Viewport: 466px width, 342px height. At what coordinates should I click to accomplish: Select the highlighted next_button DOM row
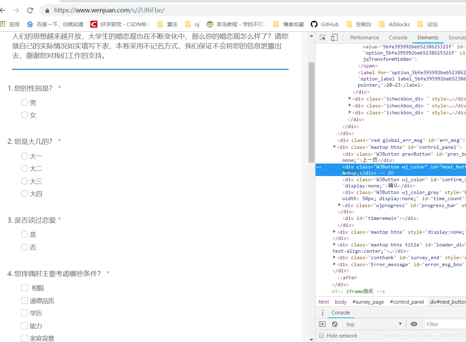[x=391, y=170]
